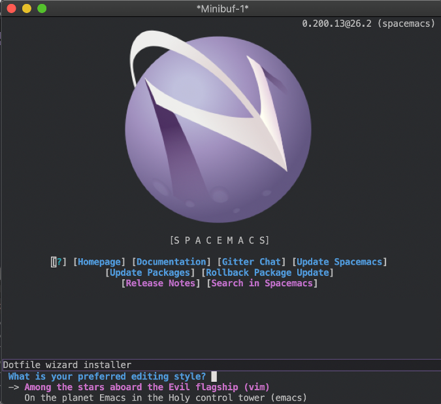Image resolution: width=441 pixels, height=404 pixels.
Task: Click the [S P A C E M A C S] title text
Action: click(220, 241)
